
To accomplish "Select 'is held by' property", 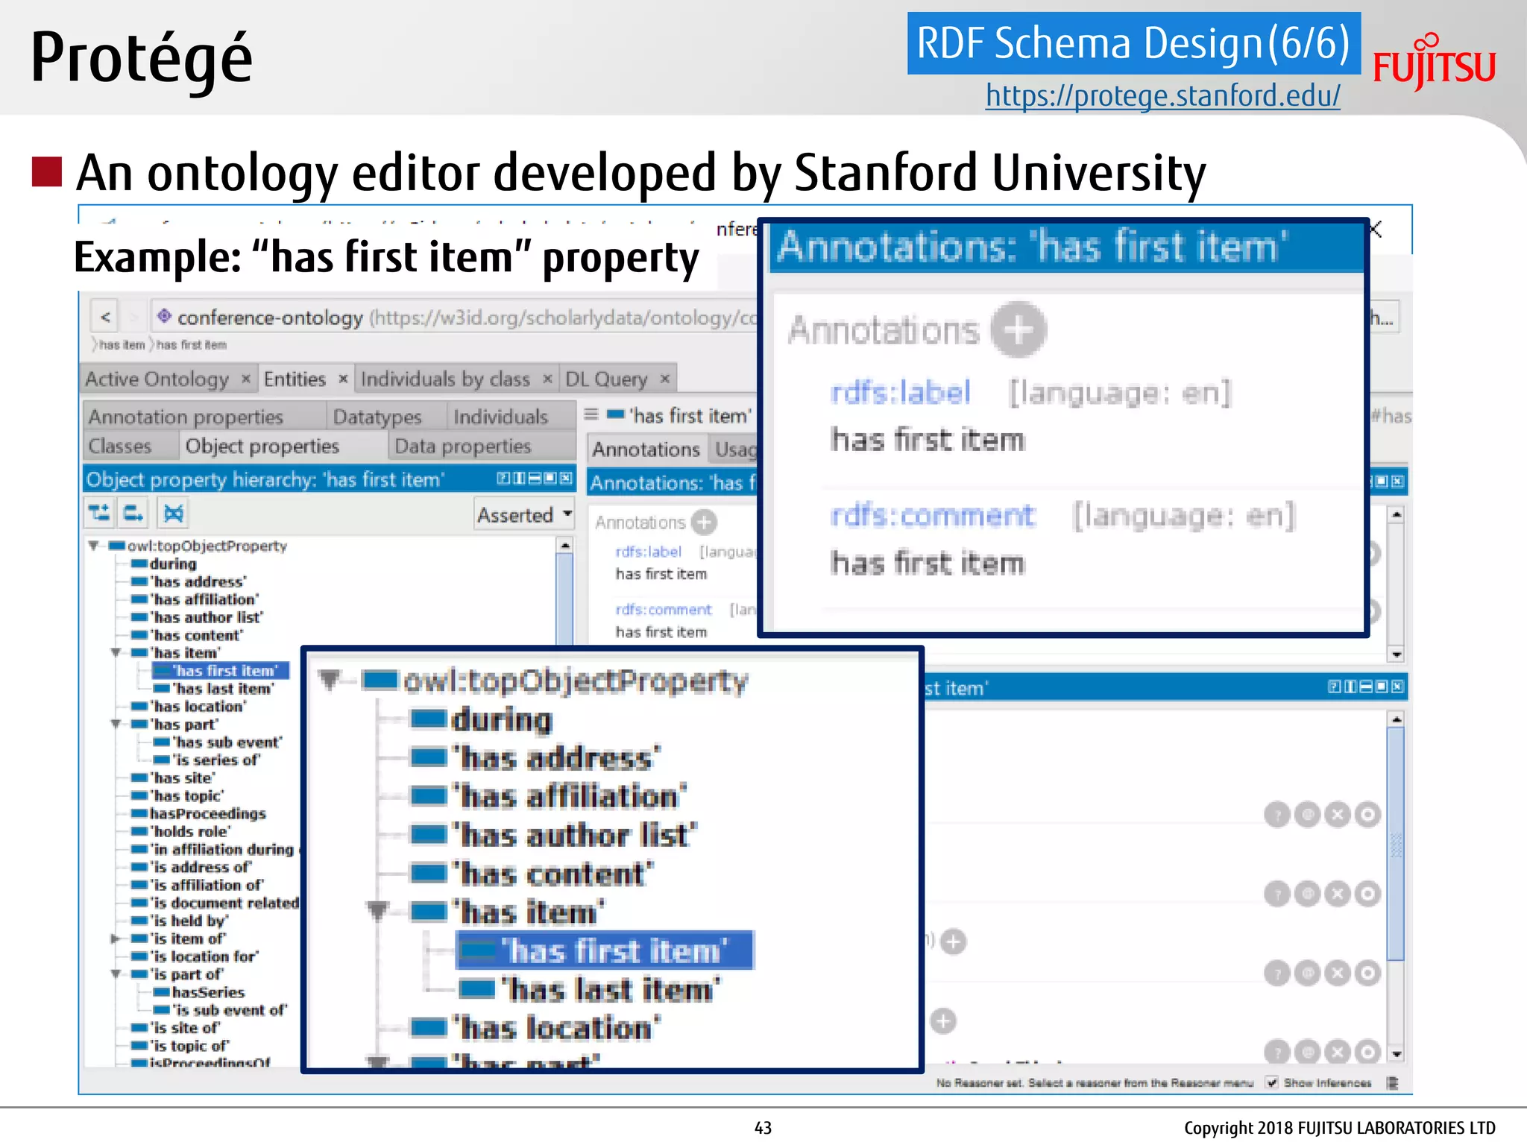I will click(x=189, y=921).
